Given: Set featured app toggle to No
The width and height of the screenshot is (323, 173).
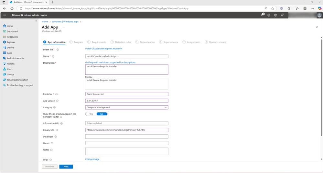Looking at the screenshot, I should (x=102, y=114).
